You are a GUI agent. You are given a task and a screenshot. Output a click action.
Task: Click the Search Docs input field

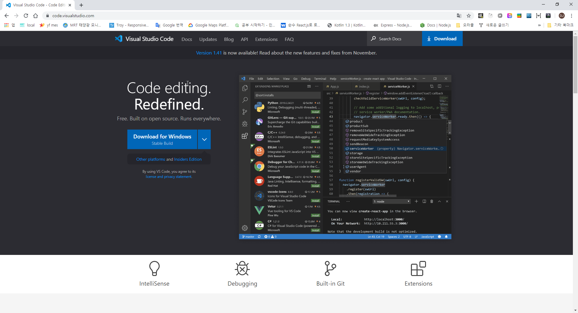[x=395, y=39]
